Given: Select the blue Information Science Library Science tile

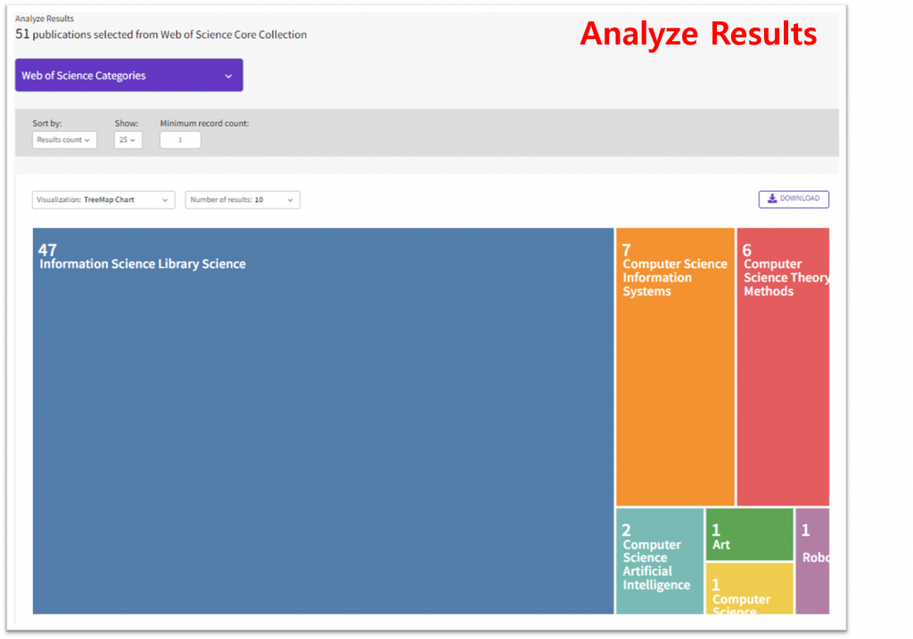Looking at the screenshot, I should pyautogui.click(x=323, y=421).
